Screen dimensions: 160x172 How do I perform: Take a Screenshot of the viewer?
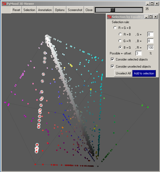pos(75,10)
